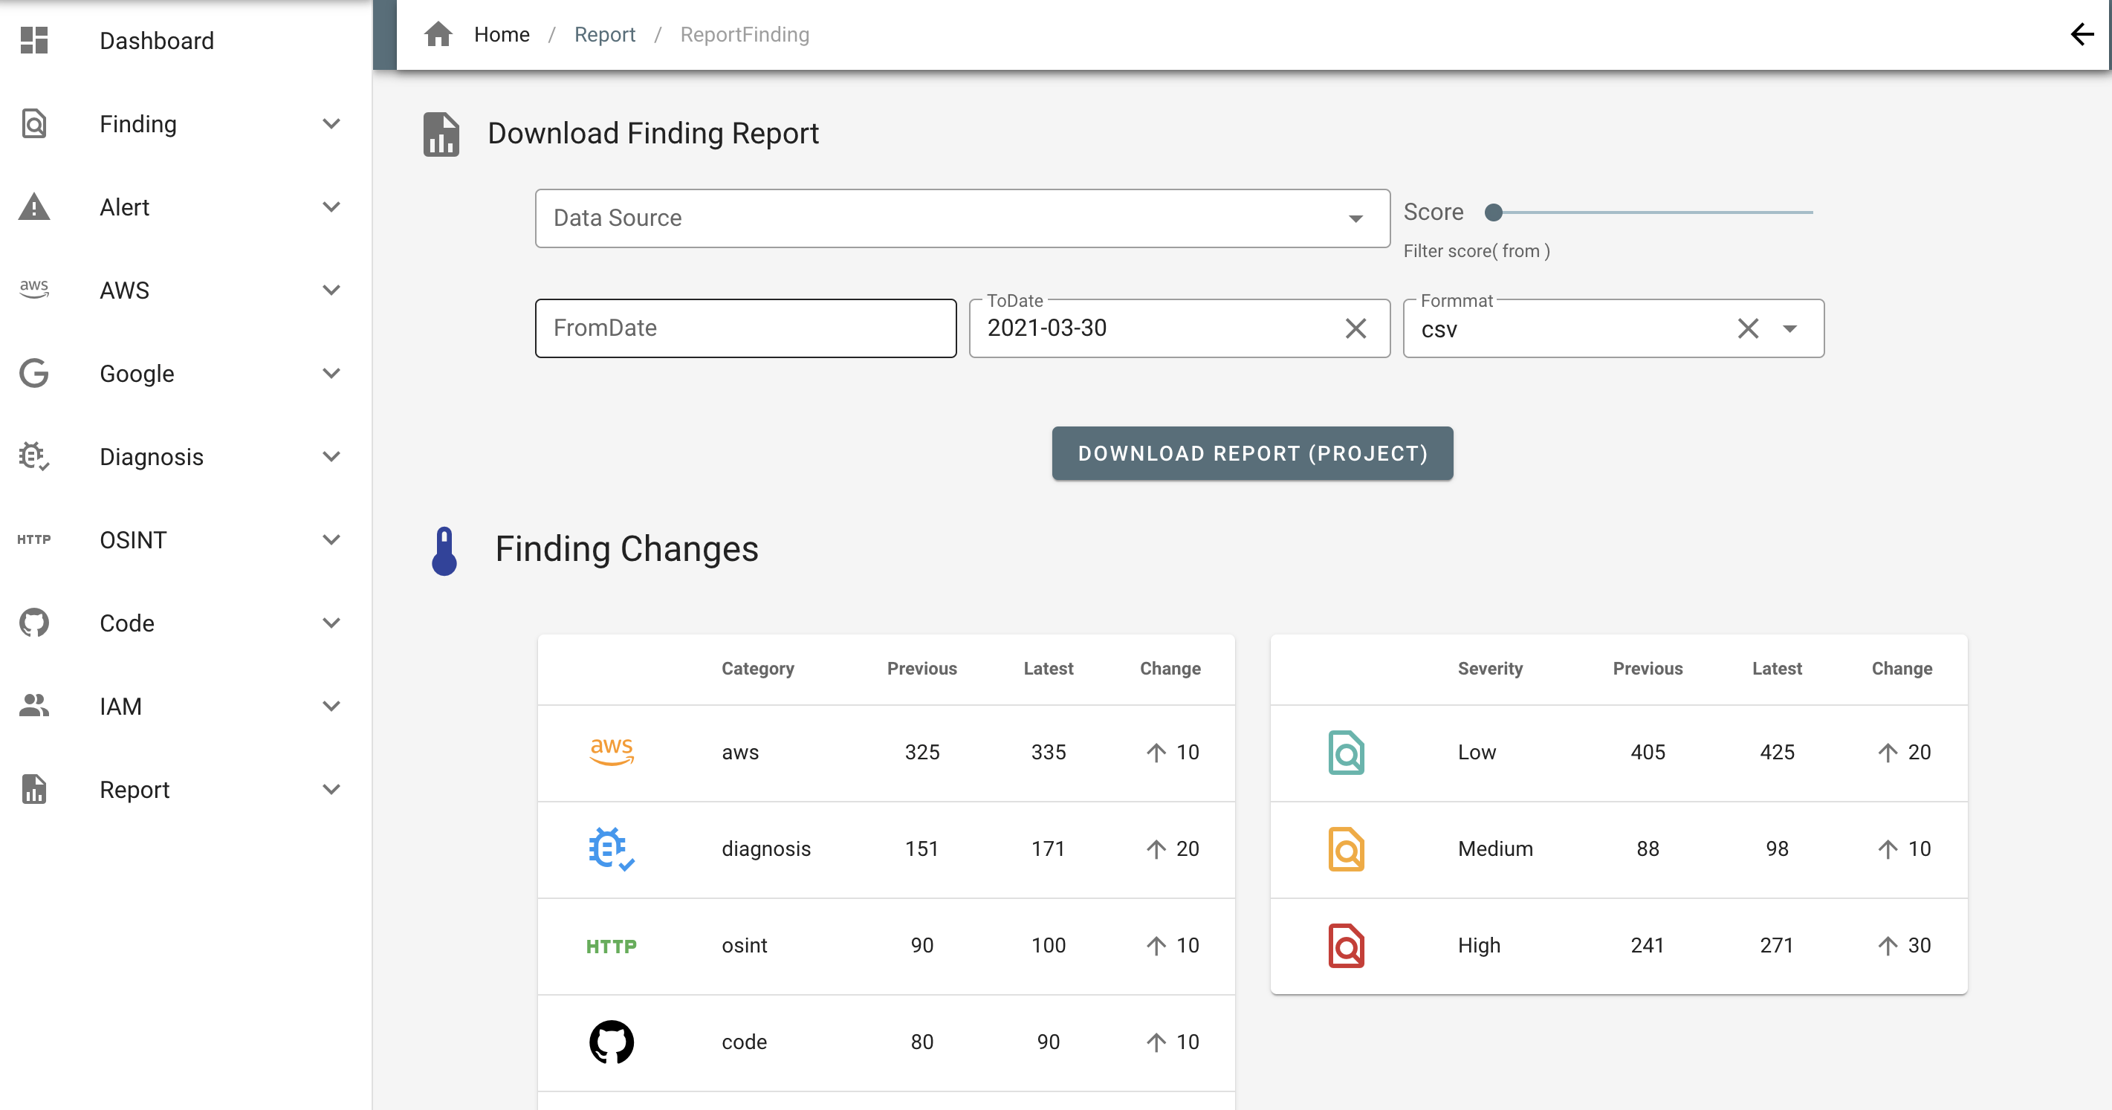Click the diagnosis category name cell
This screenshot has width=2112, height=1110.
click(x=765, y=848)
